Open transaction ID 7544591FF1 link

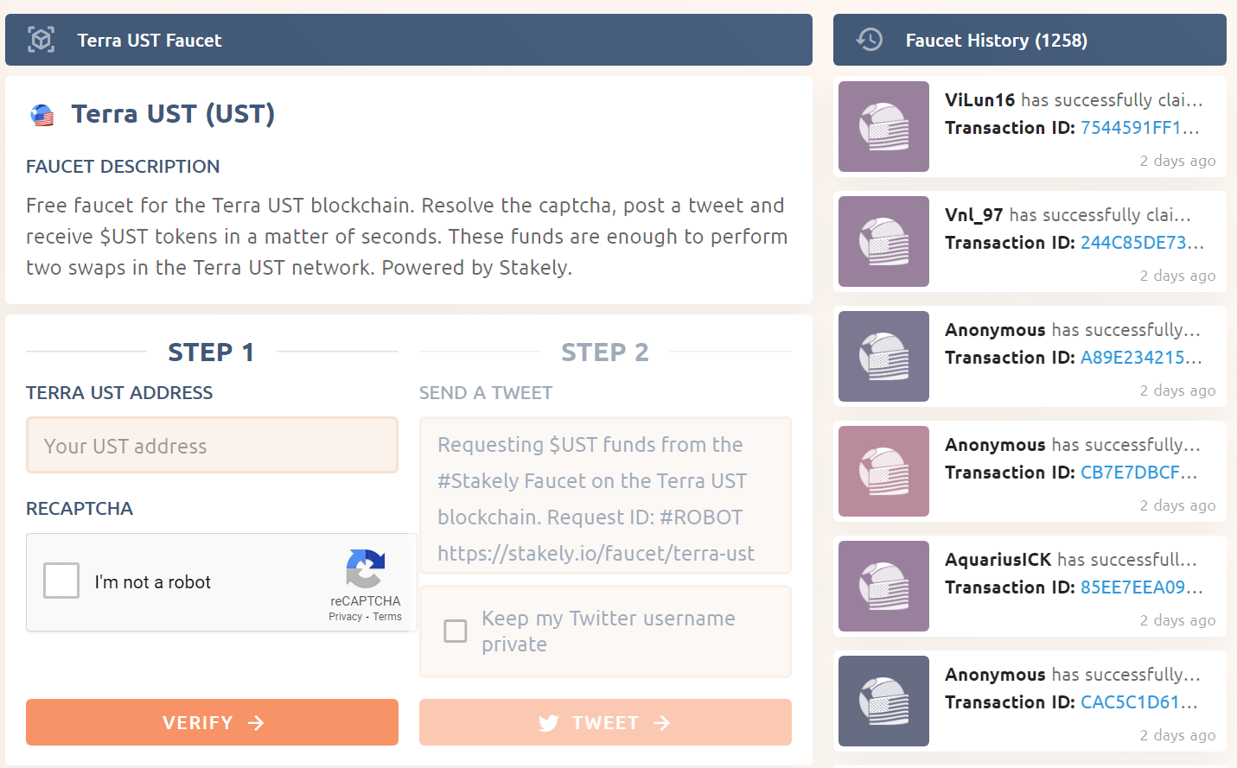click(x=1139, y=128)
